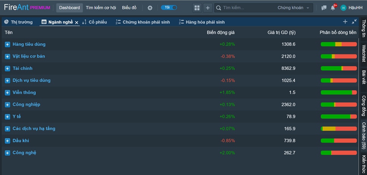367x175 pixels.
Task: Switch to Chứng khoán phái sinh tab
Action: pos(143,22)
